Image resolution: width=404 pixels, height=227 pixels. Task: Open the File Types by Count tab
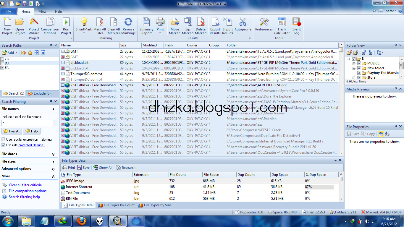(116, 205)
